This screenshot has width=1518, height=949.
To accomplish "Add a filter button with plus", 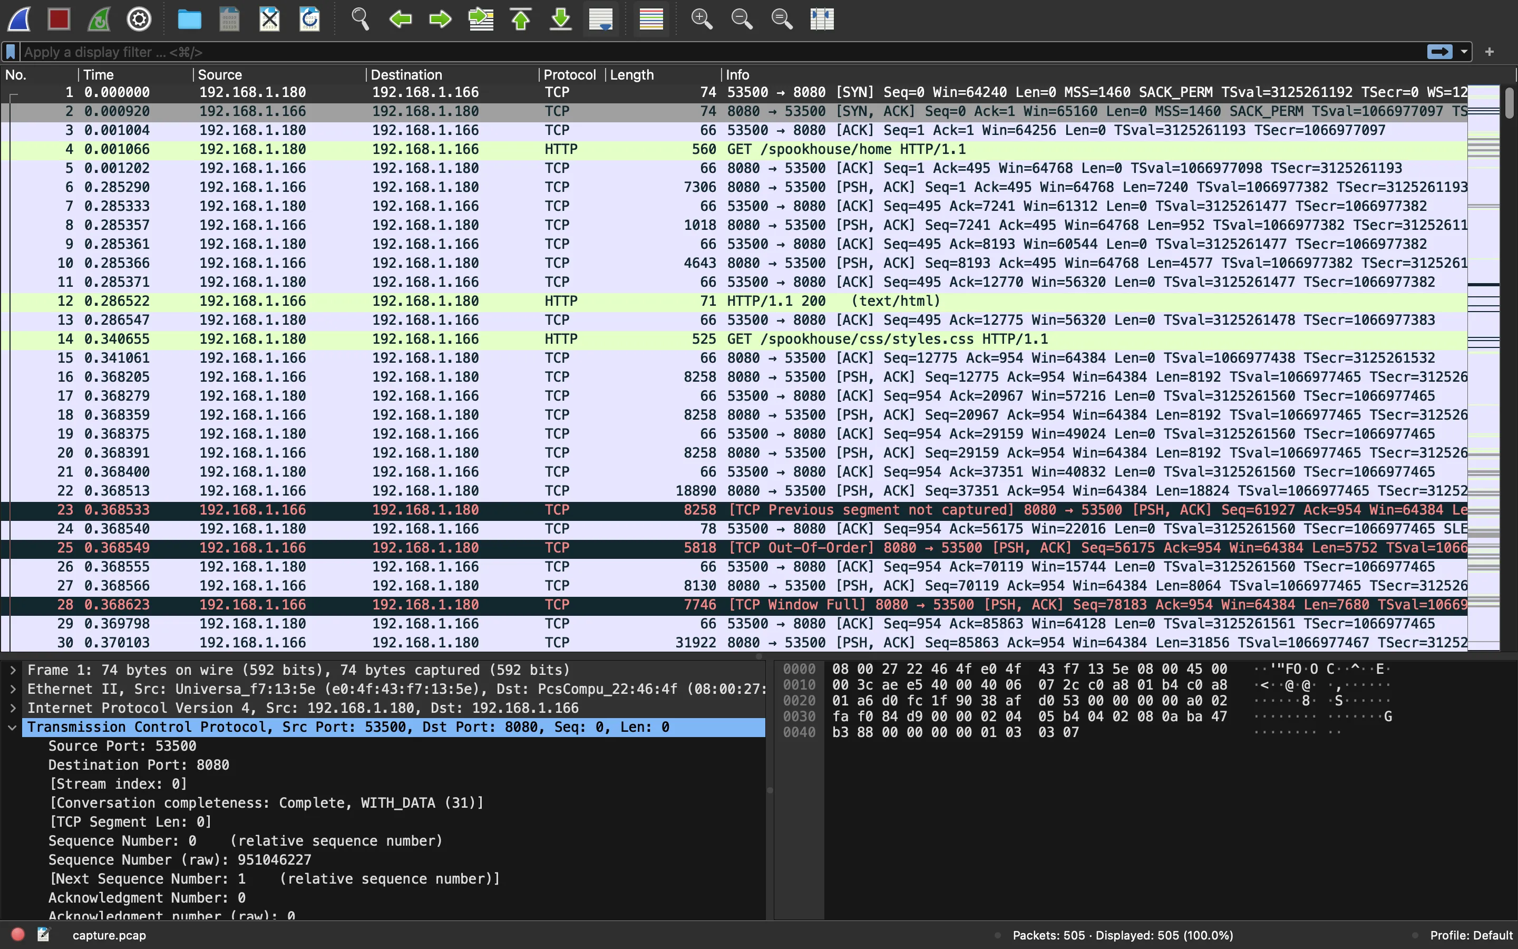I will coord(1490,52).
